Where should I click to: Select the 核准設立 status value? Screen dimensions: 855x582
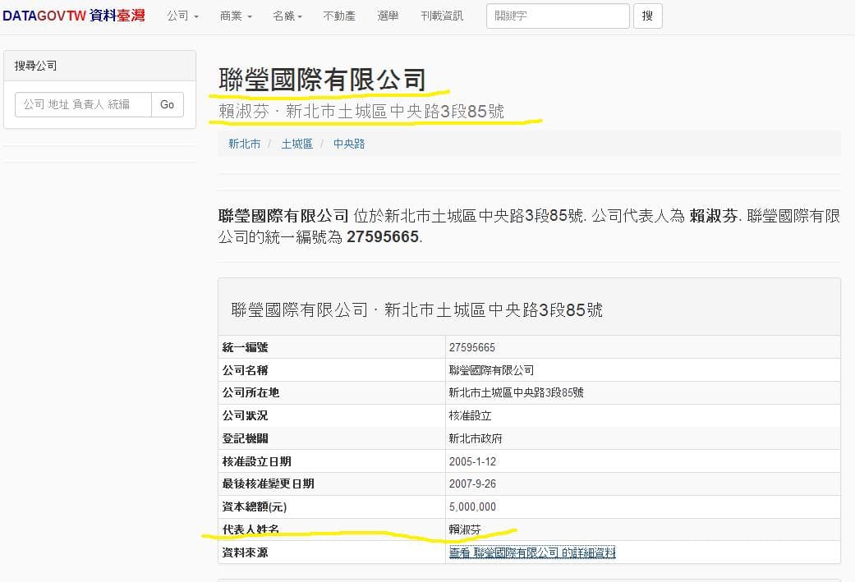tap(470, 416)
